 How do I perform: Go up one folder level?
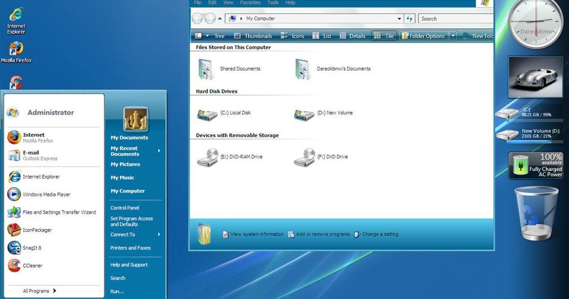click(x=220, y=19)
